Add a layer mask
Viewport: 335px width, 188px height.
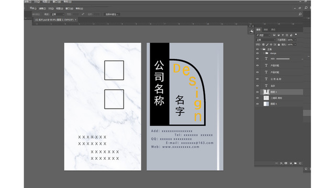pos(286,163)
